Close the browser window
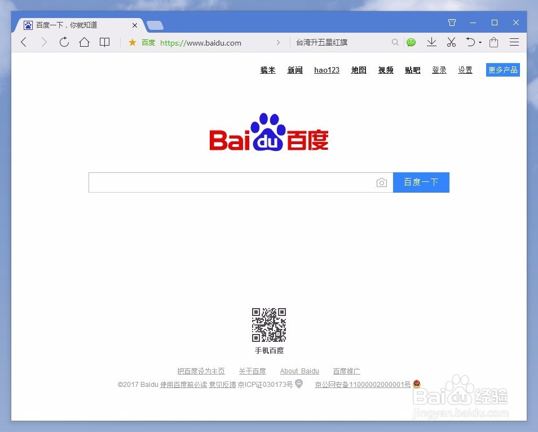Image resolution: width=538 pixels, height=432 pixels. (515, 23)
